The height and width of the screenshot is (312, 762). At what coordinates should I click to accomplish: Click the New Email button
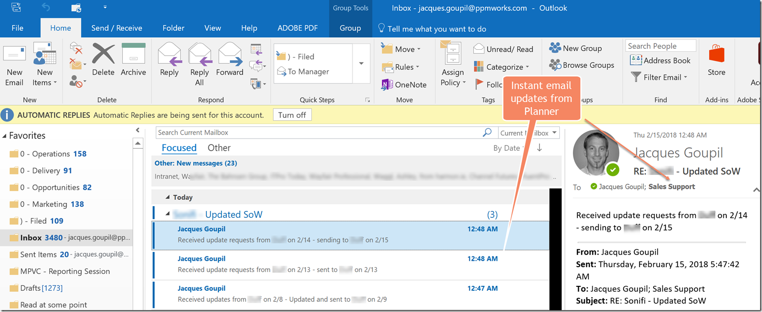click(x=14, y=65)
